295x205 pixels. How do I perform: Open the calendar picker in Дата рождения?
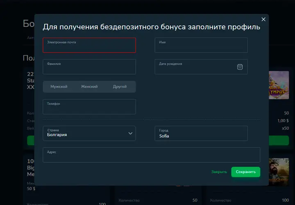coord(240,67)
